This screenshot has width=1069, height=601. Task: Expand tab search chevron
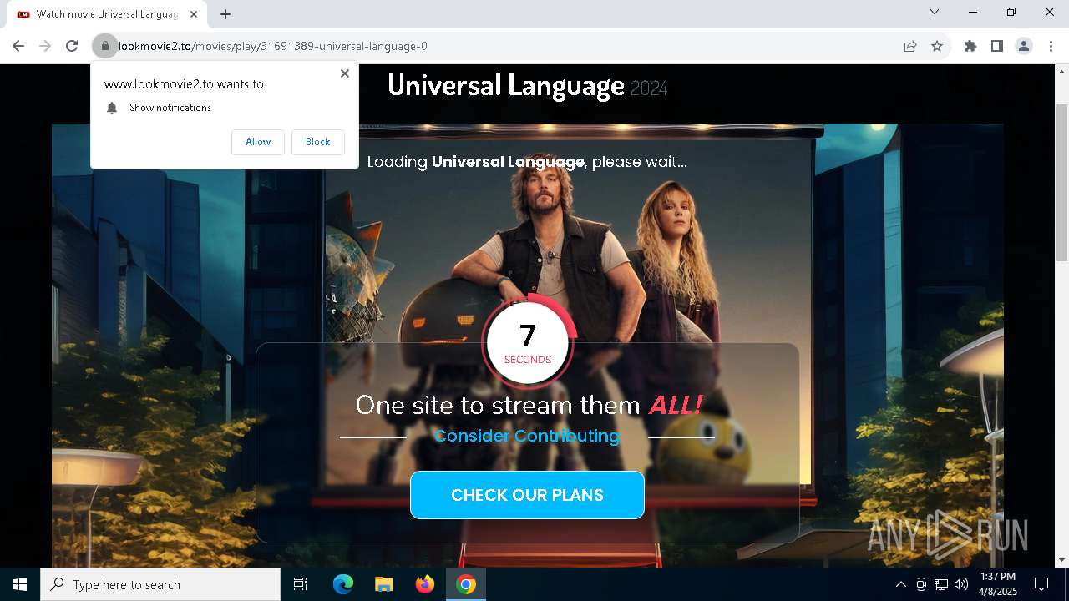tap(935, 12)
